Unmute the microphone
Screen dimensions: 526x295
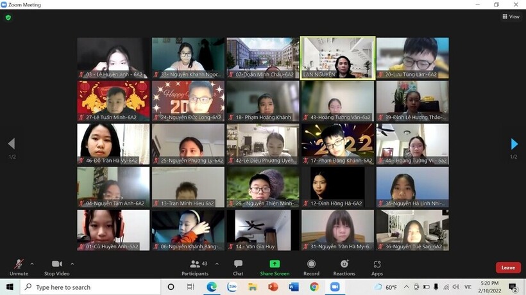coord(19,264)
